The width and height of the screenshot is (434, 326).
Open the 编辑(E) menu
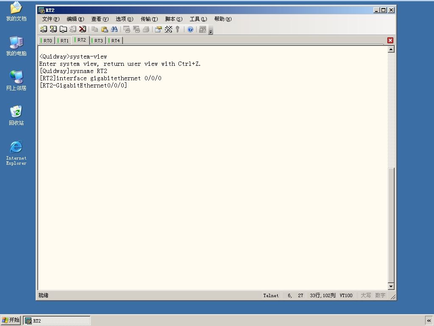point(75,19)
